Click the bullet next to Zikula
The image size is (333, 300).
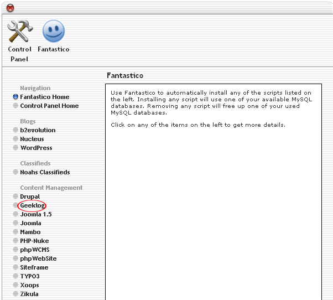15,293
